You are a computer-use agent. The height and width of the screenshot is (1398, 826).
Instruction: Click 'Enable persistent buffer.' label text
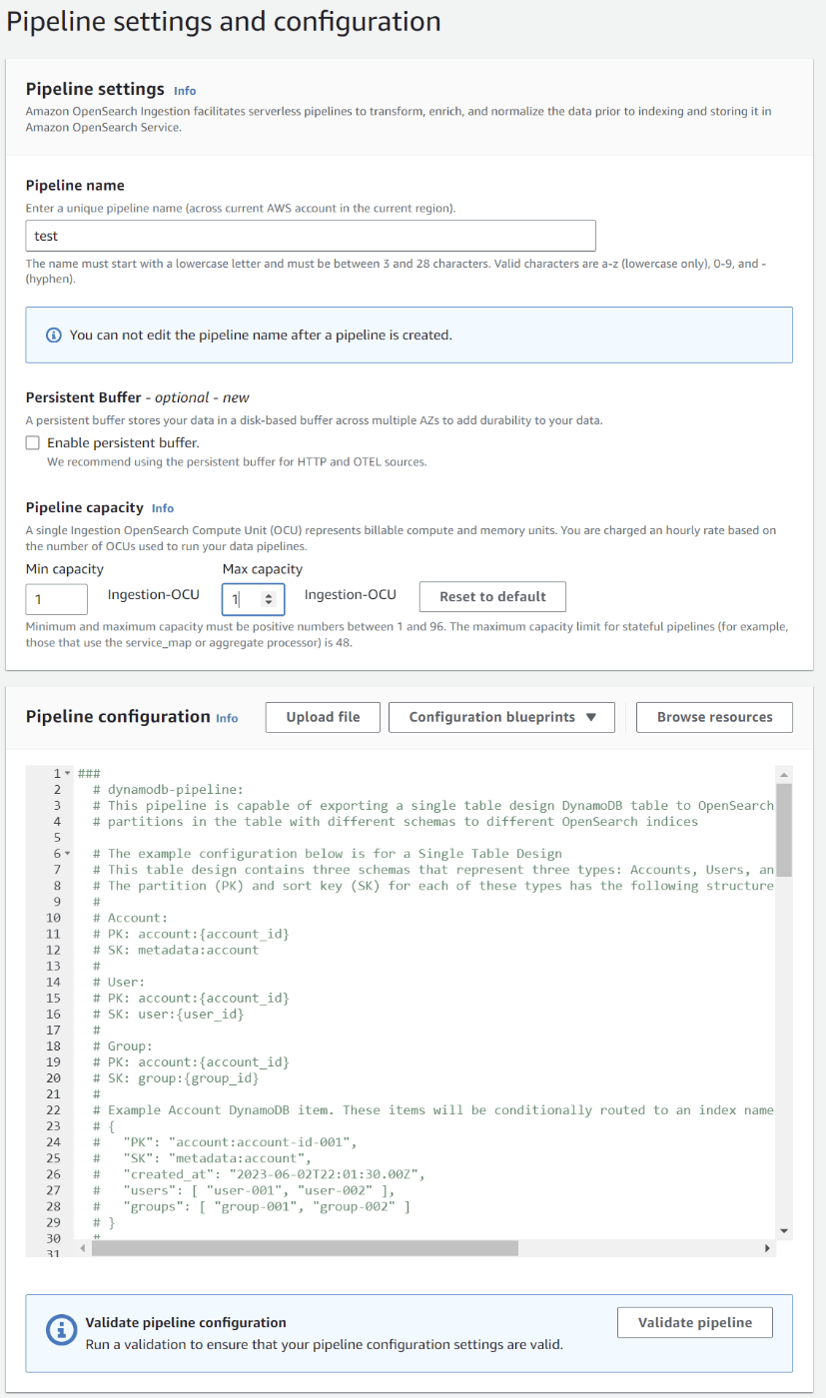point(123,442)
